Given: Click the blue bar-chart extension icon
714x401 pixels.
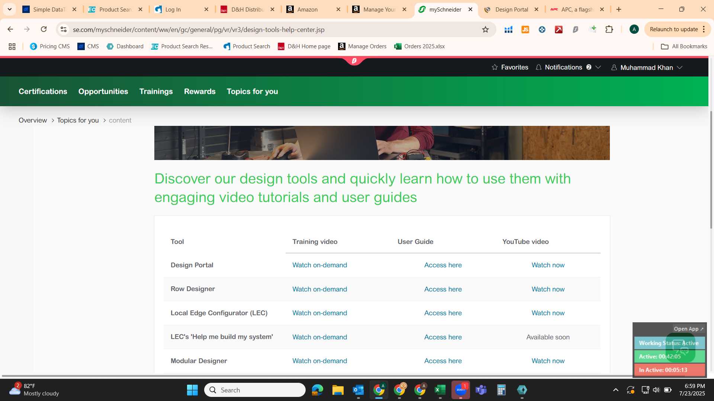Looking at the screenshot, I should coord(508,29).
